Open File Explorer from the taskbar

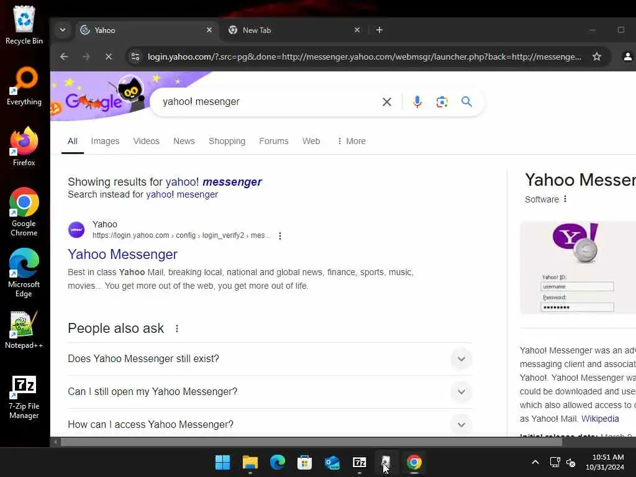point(250,462)
